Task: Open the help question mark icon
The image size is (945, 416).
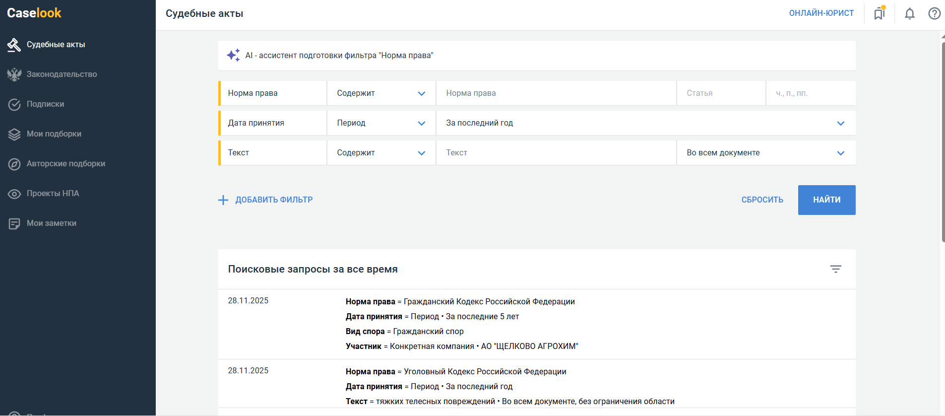Action: click(x=934, y=13)
